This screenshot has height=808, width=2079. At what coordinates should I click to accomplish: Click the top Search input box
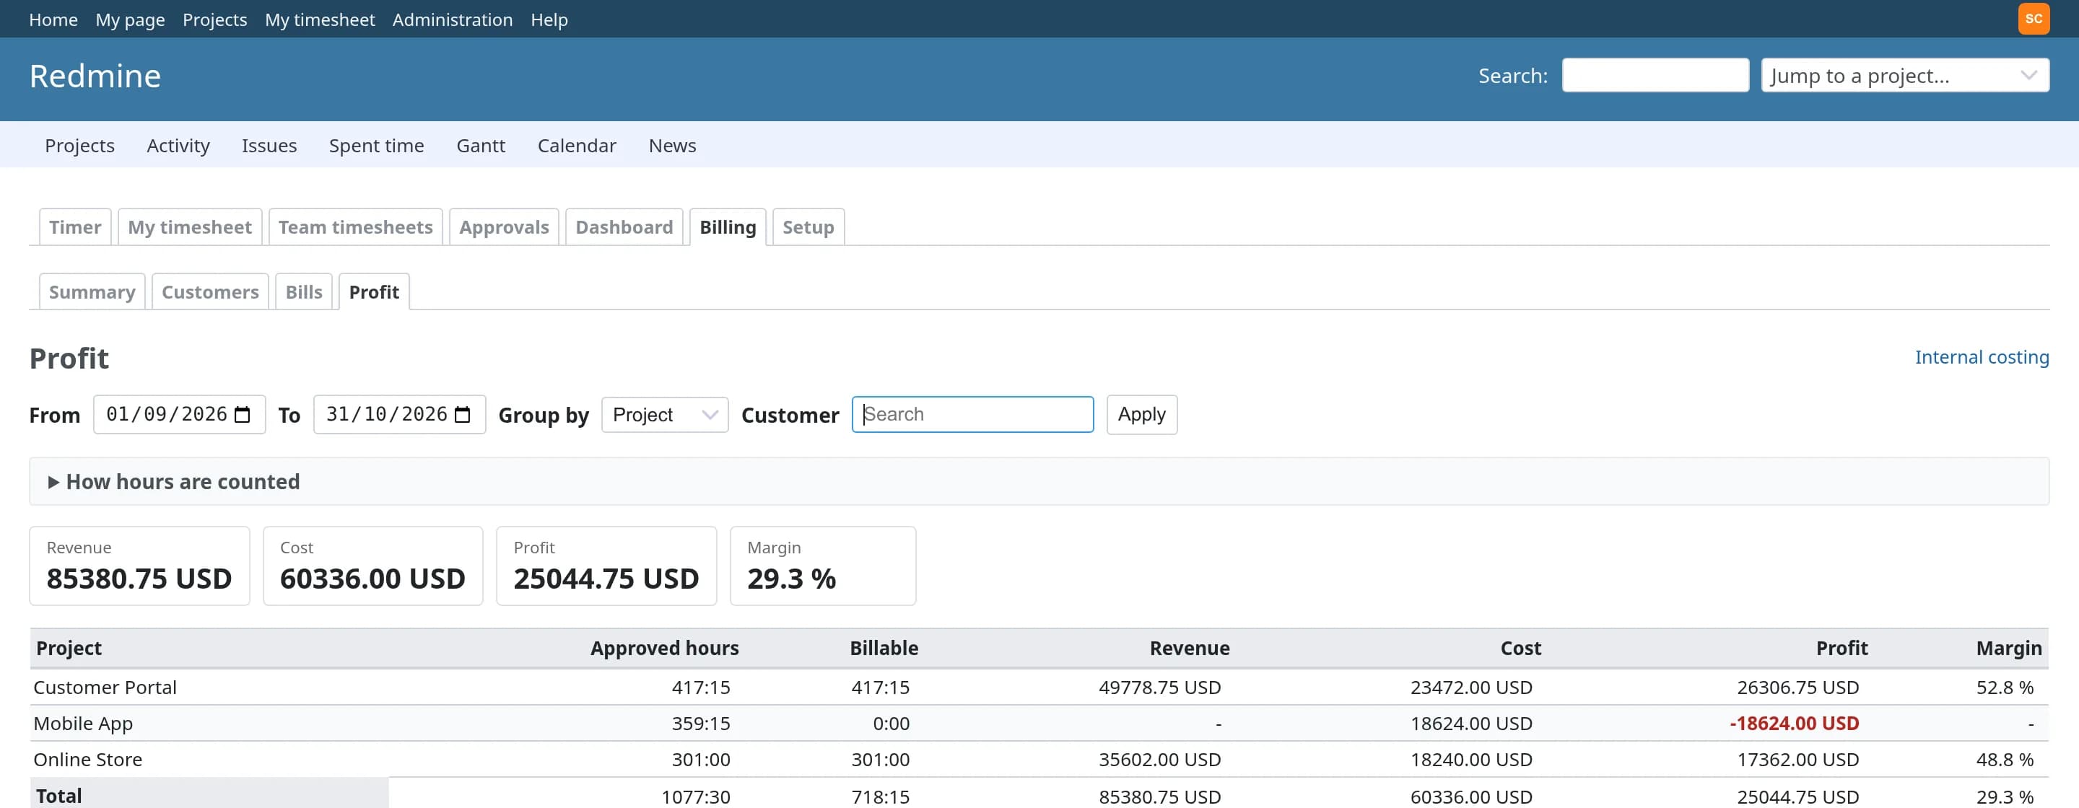pyautogui.click(x=1655, y=75)
